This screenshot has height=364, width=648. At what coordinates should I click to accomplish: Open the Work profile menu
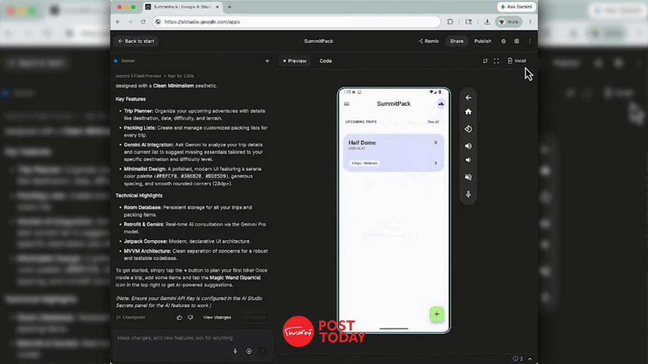click(x=508, y=22)
